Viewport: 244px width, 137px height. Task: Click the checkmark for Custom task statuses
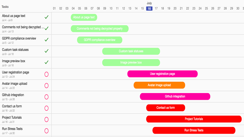[46, 51]
